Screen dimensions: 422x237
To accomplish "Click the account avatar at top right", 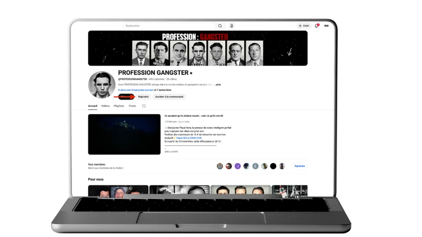I will pyautogui.click(x=326, y=26).
